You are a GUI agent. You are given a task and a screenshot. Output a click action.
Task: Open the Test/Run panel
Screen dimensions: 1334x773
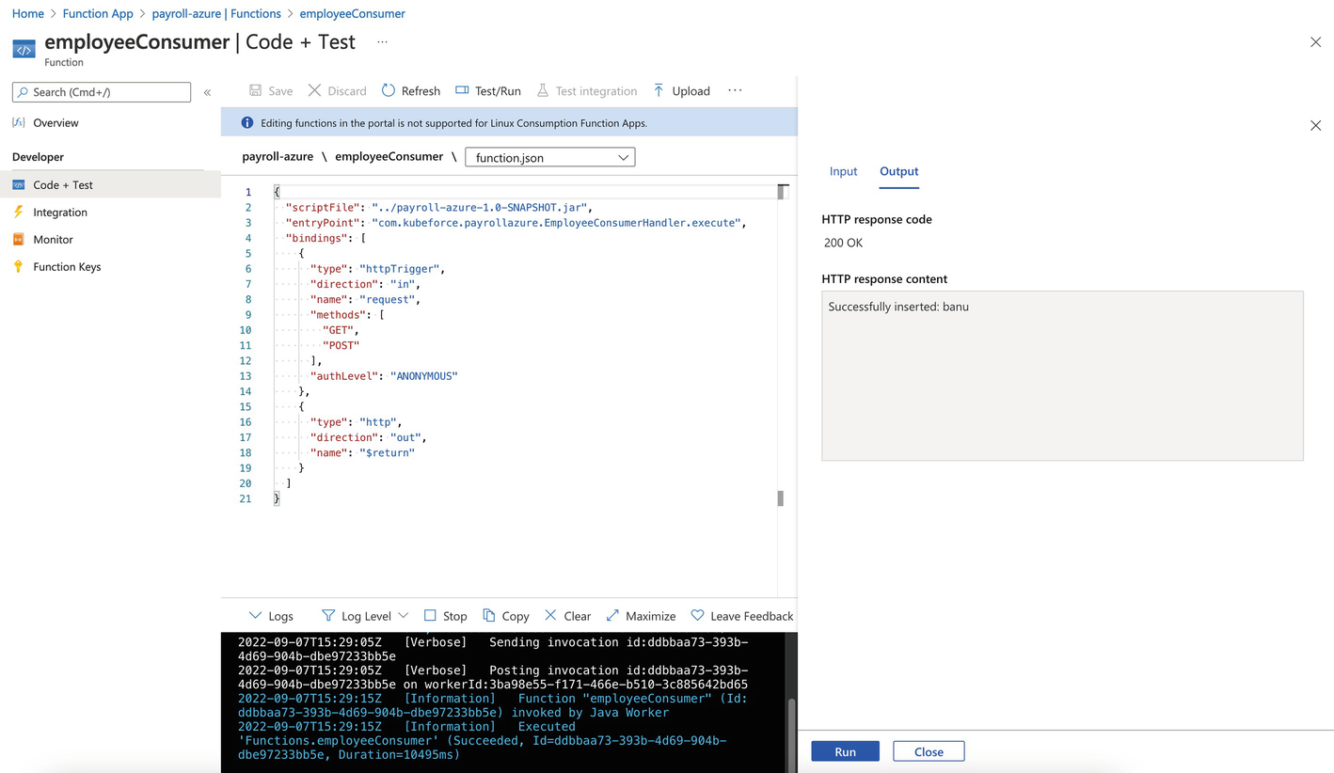click(x=487, y=90)
